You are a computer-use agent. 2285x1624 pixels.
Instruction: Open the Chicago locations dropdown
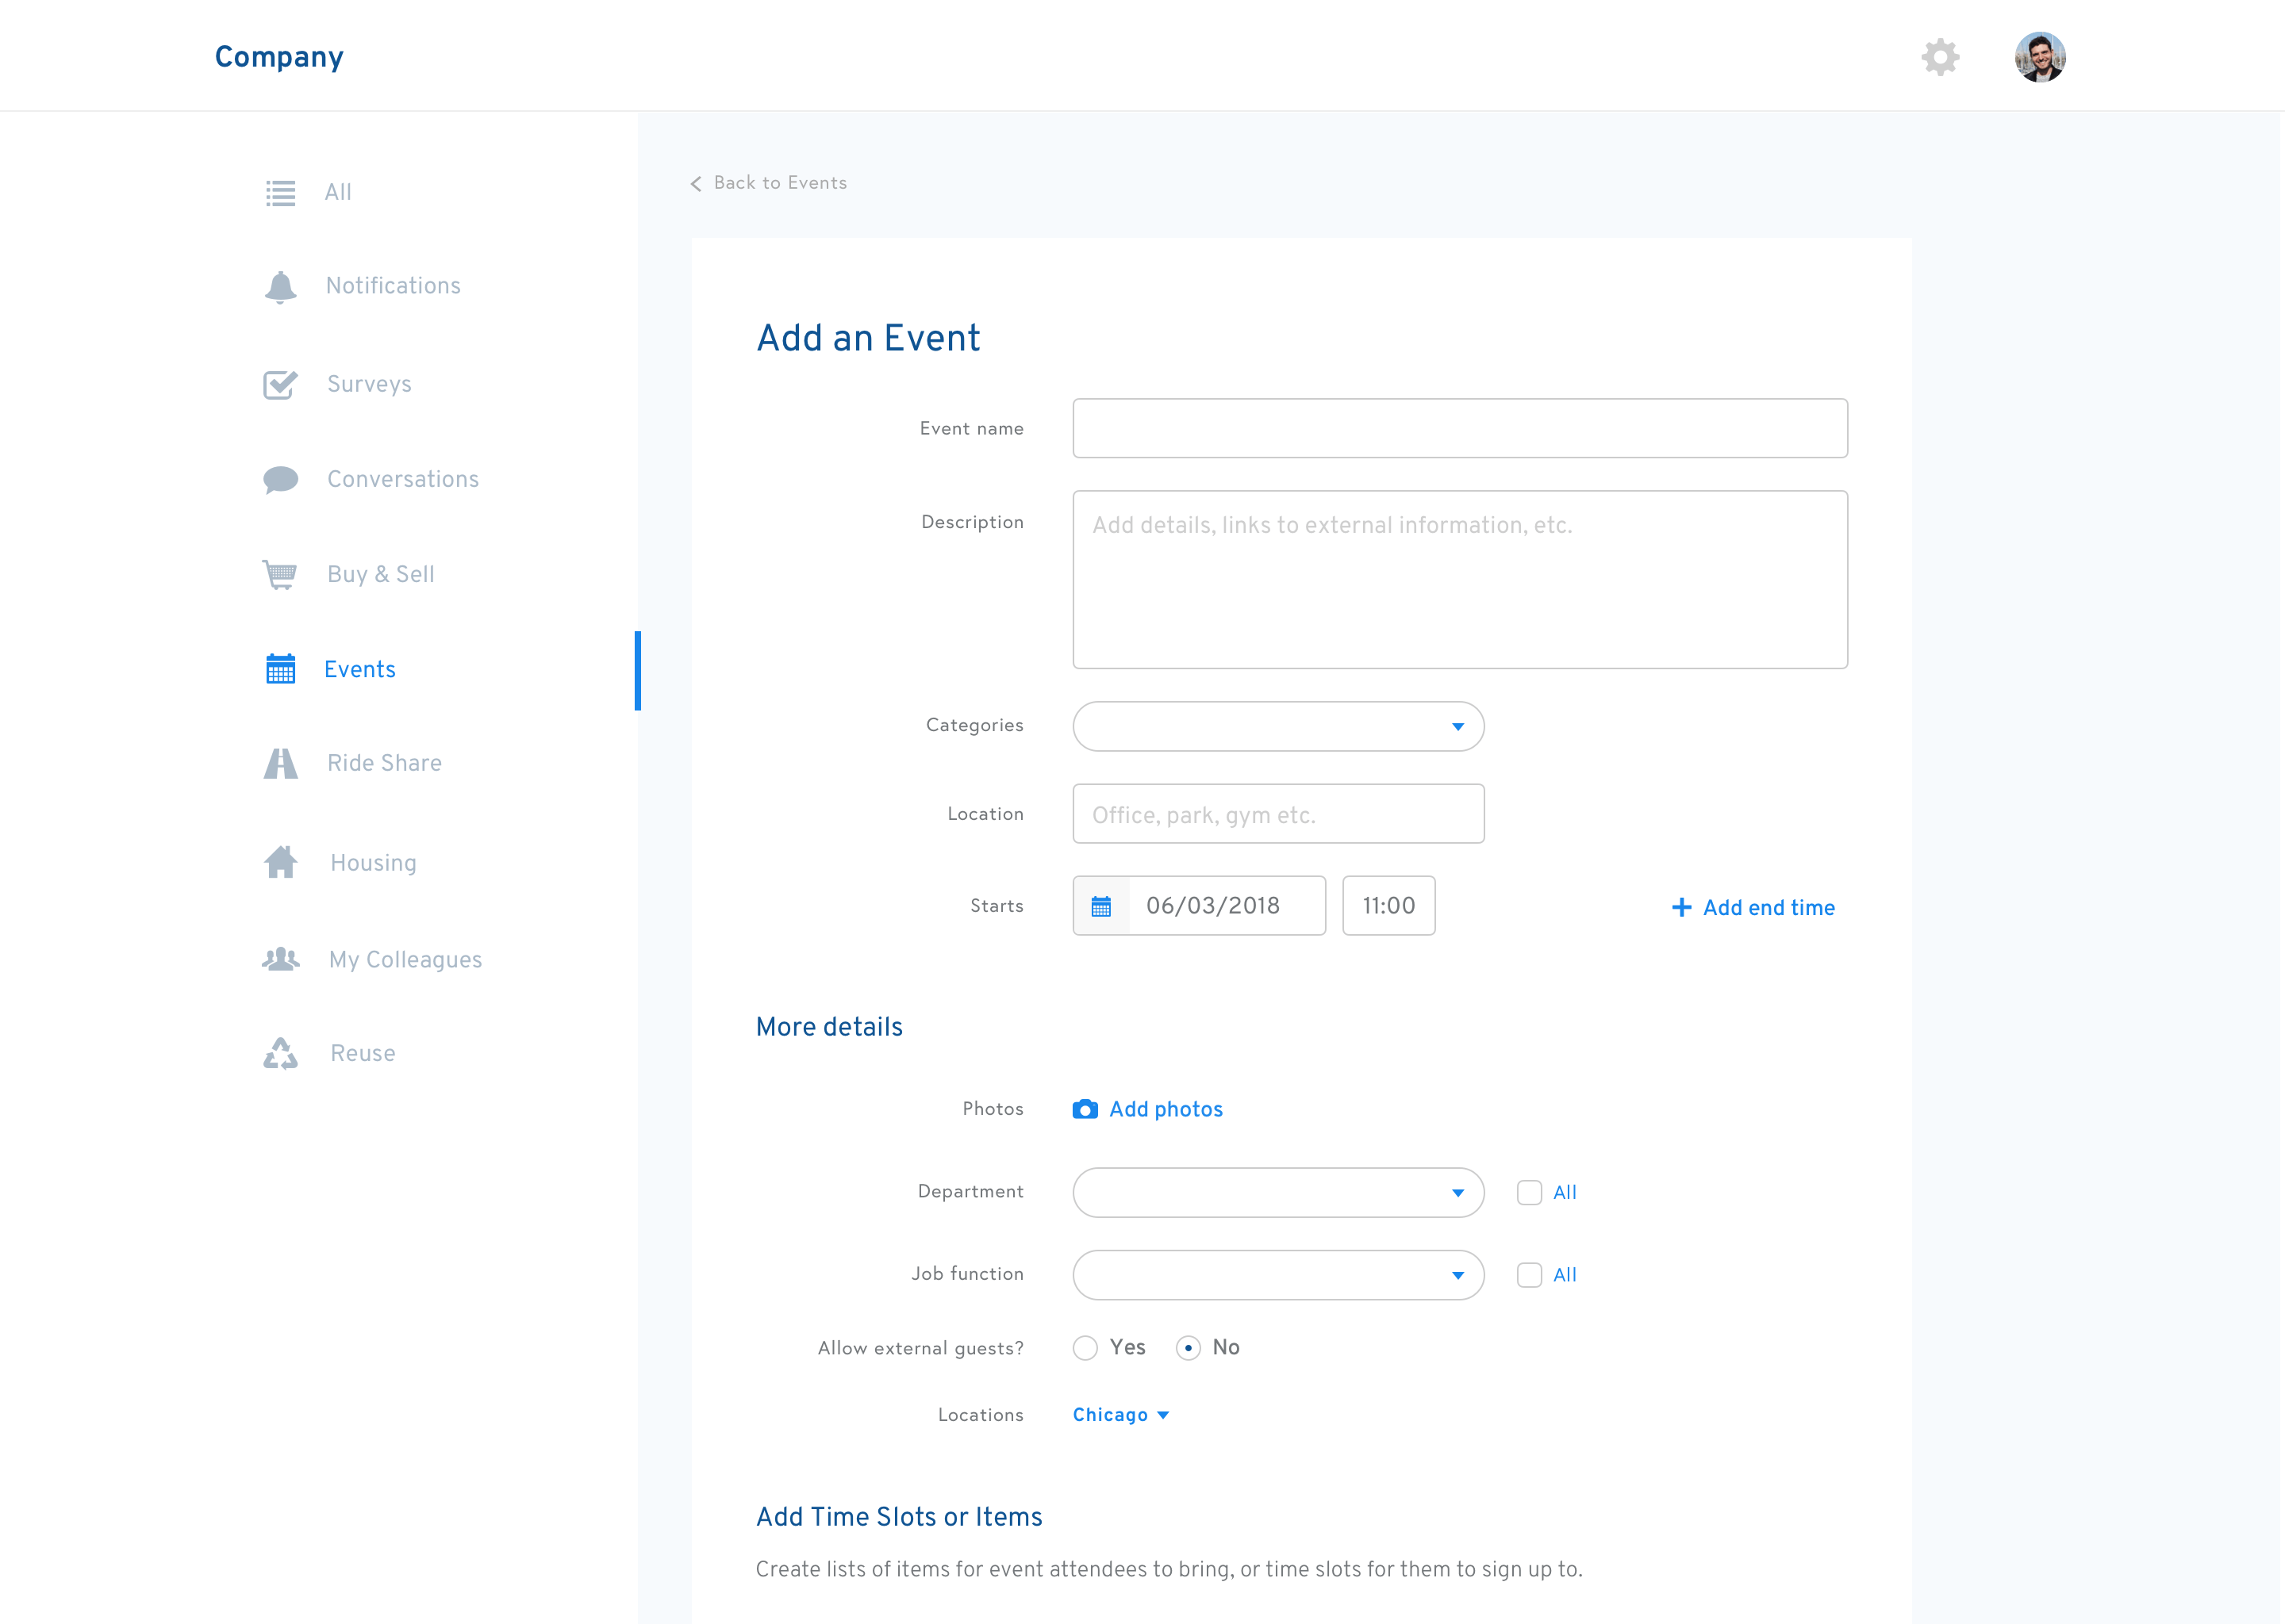[1120, 1415]
